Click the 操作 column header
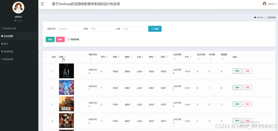Screen dimensions: 278x131 pyautogui.click(x=235, y=57)
